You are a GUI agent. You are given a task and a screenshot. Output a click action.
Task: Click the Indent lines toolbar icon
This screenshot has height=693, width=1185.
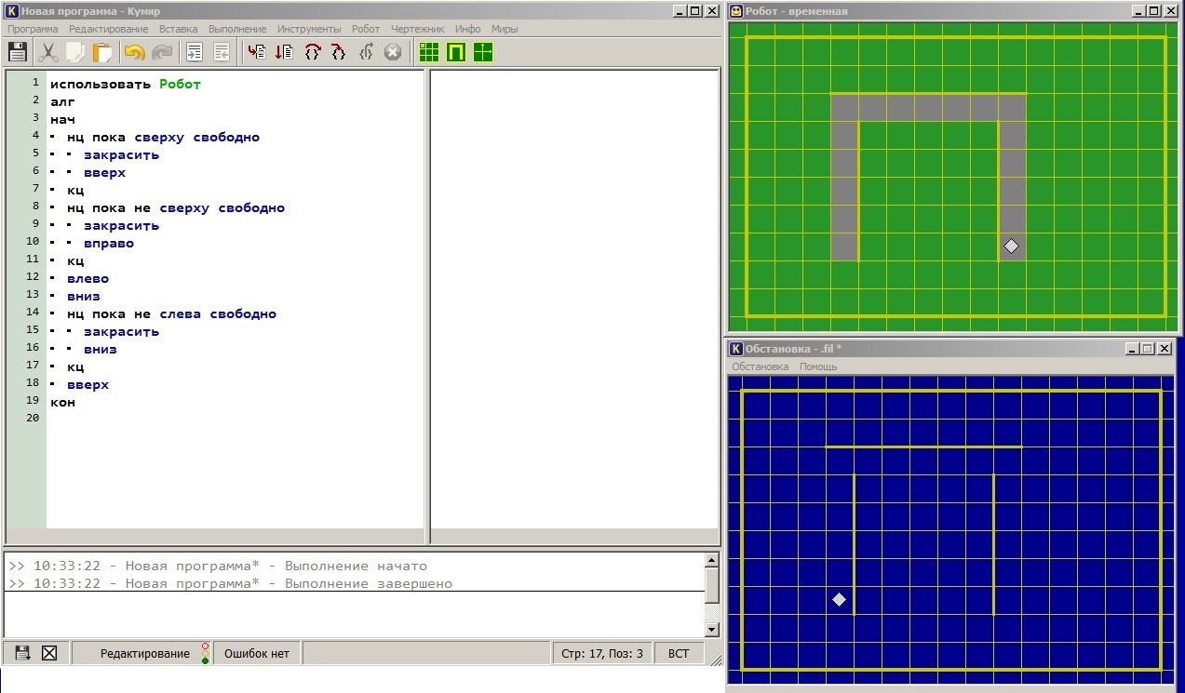tap(195, 52)
